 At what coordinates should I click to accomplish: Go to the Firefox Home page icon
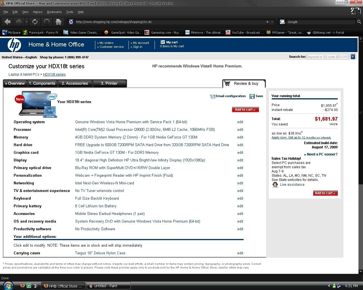point(58,22)
